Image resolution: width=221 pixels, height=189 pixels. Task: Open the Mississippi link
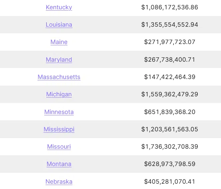(59, 129)
